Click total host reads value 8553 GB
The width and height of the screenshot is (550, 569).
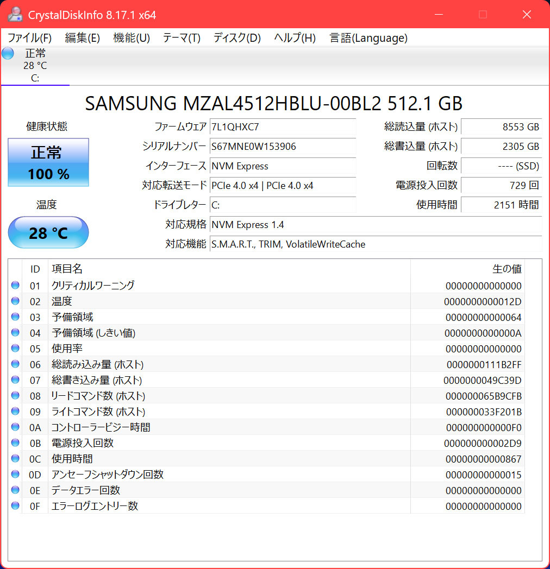click(501, 127)
